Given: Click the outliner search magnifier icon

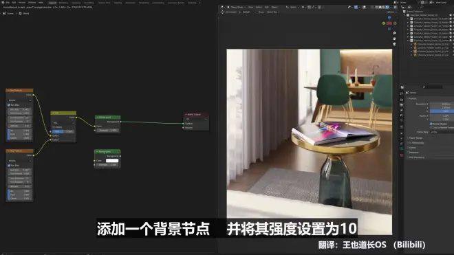Looking at the screenshot, I should click(x=422, y=7).
